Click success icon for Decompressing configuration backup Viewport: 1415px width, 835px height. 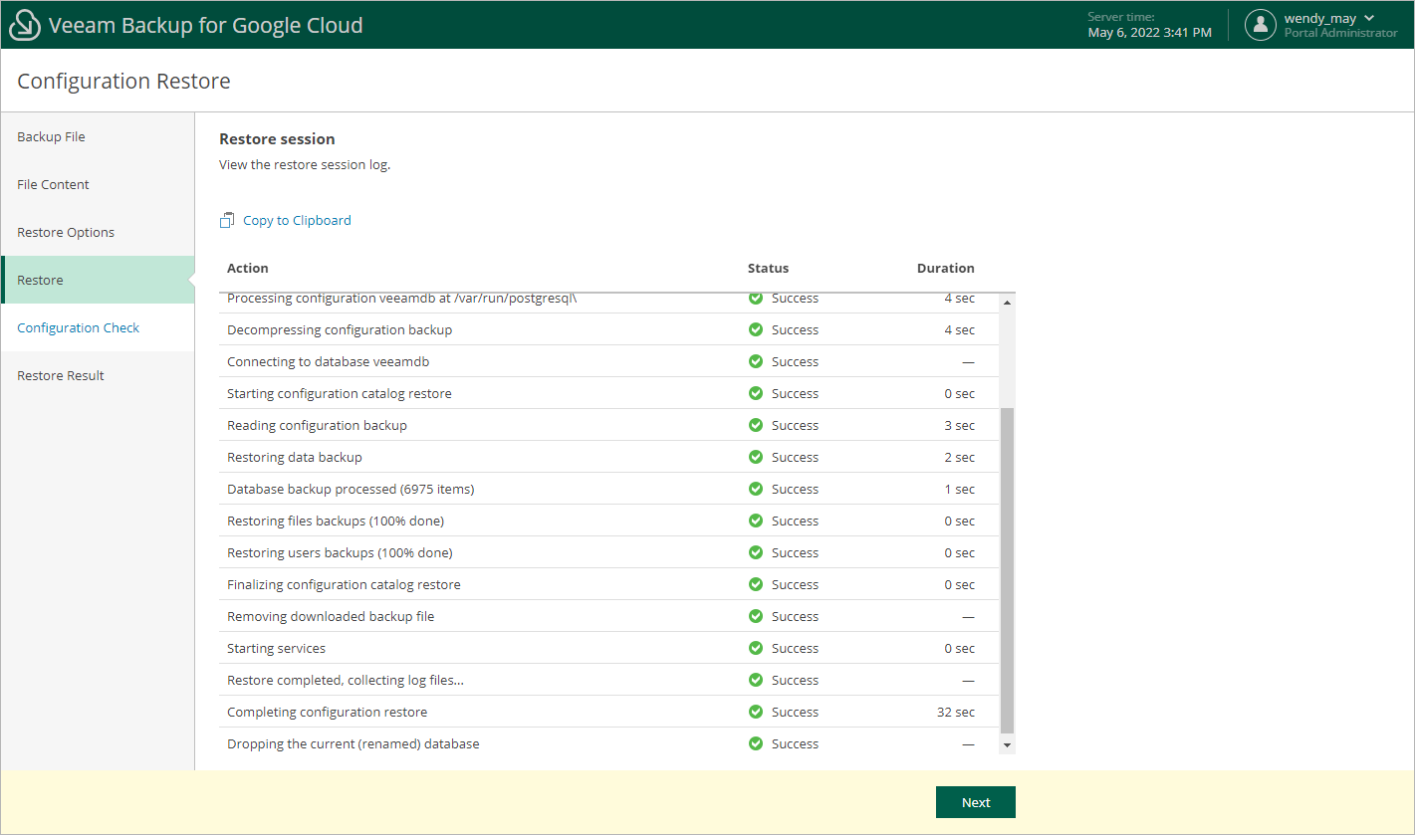tap(755, 329)
